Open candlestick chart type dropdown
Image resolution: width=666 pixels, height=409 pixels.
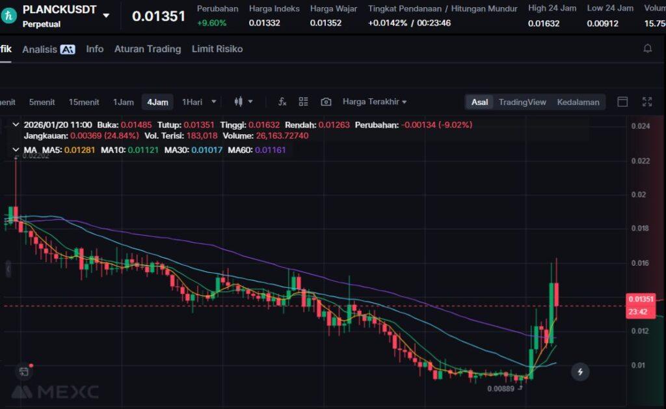pyautogui.click(x=243, y=102)
